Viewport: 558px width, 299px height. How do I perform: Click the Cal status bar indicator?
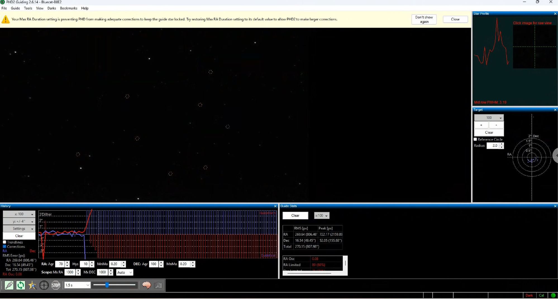[x=541, y=295]
